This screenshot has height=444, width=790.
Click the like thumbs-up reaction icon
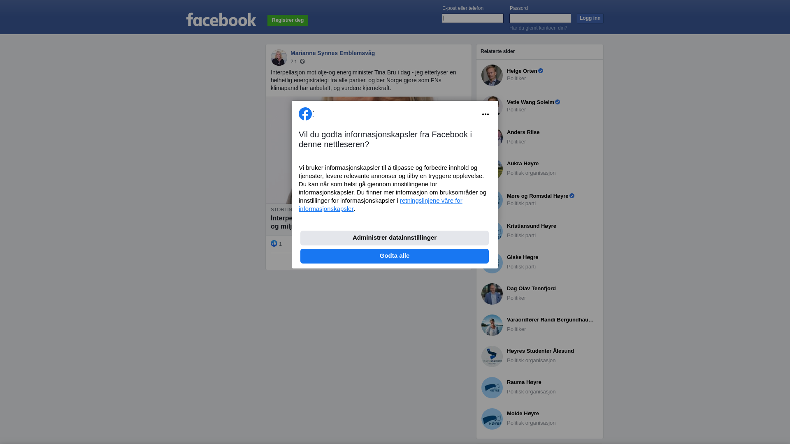coord(274,243)
